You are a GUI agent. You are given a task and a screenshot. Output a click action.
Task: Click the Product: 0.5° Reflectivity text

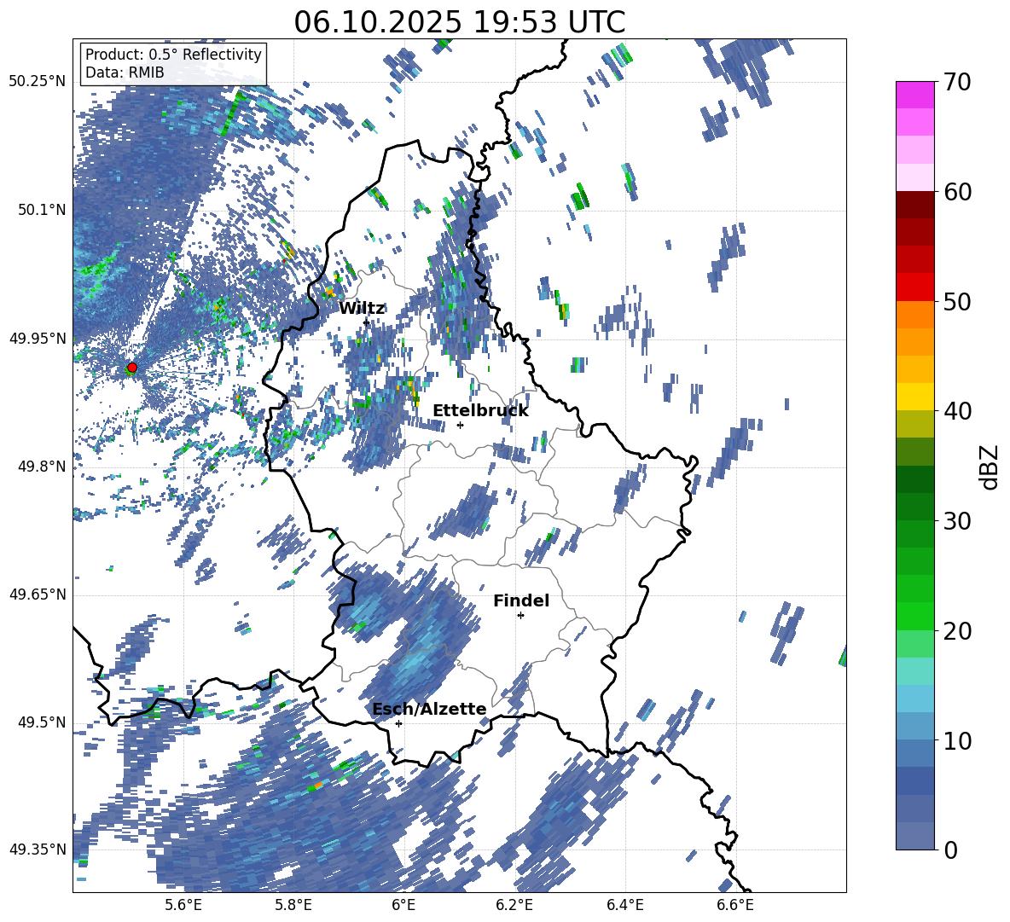click(x=173, y=54)
